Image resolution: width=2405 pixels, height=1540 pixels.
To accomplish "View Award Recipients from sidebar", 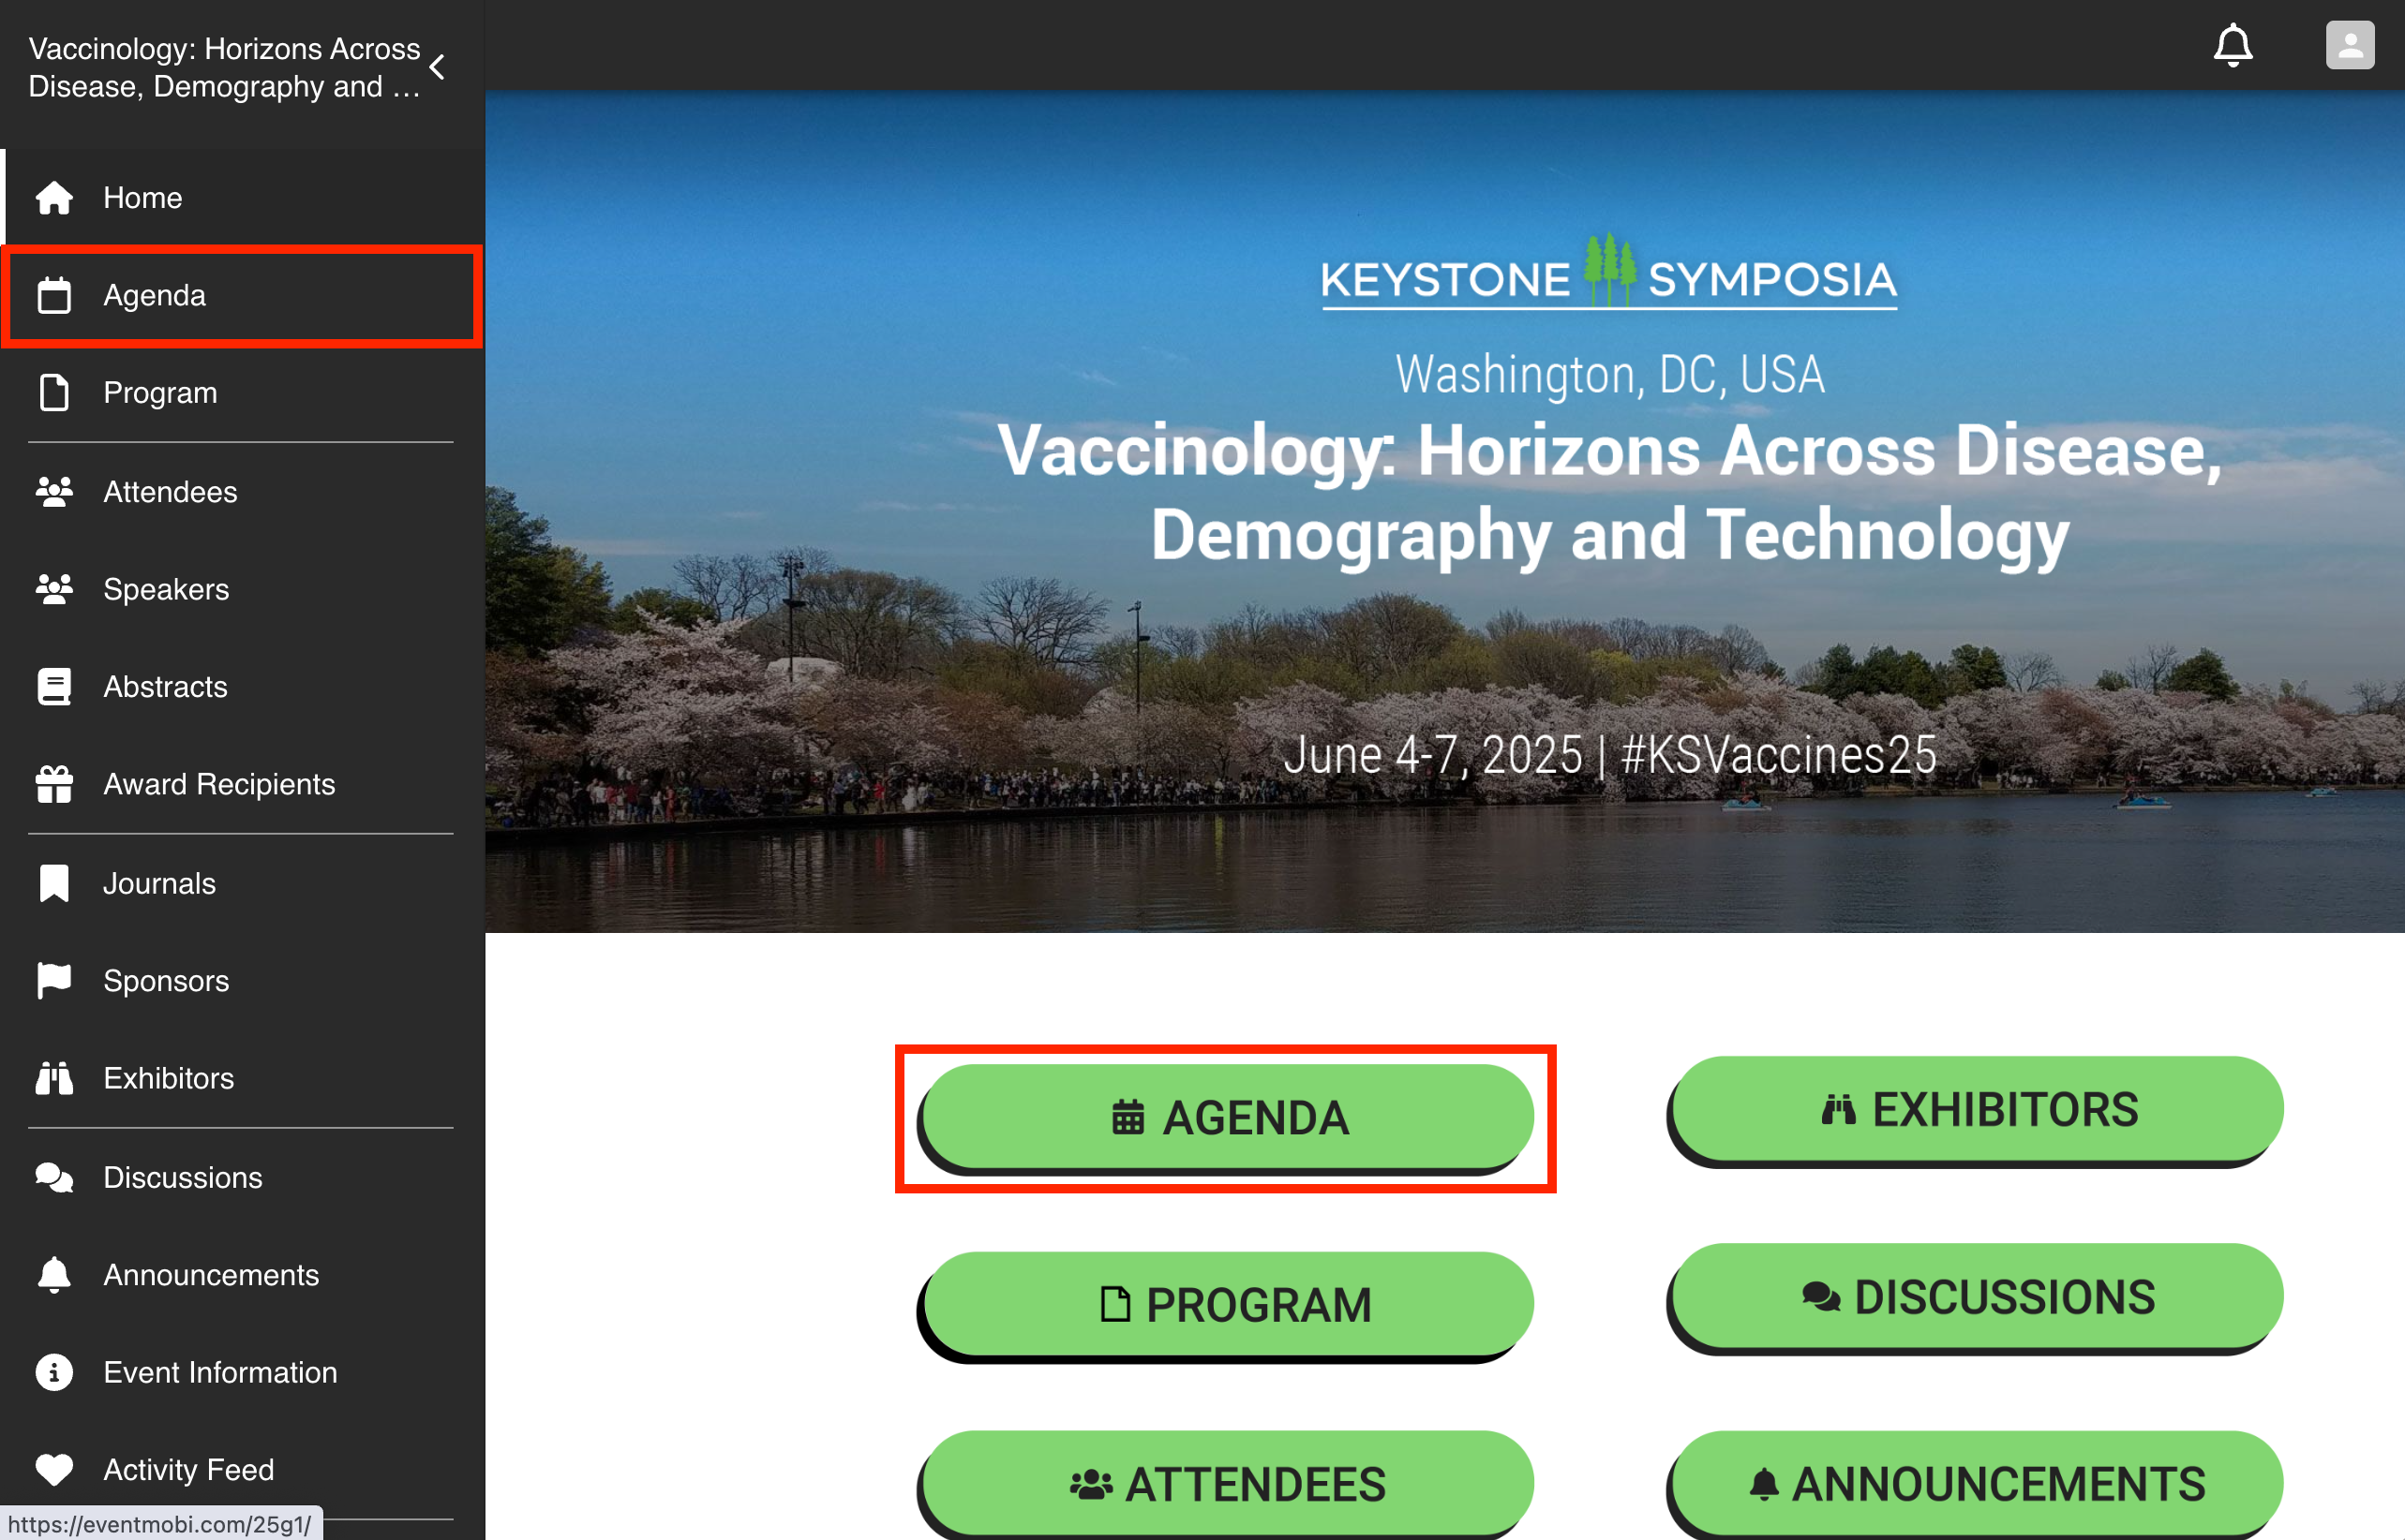I will tap(244, 784).
